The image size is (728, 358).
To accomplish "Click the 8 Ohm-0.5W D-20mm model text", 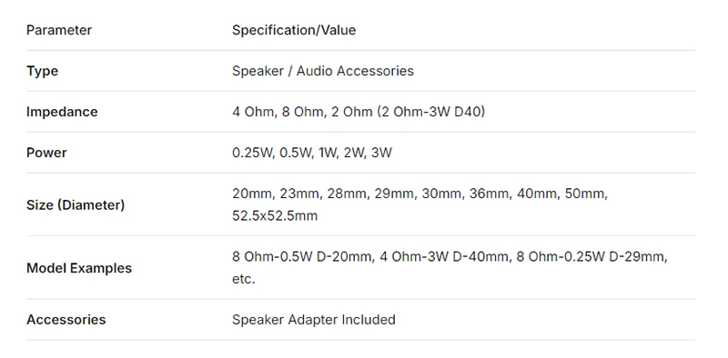I will point(303,256).
